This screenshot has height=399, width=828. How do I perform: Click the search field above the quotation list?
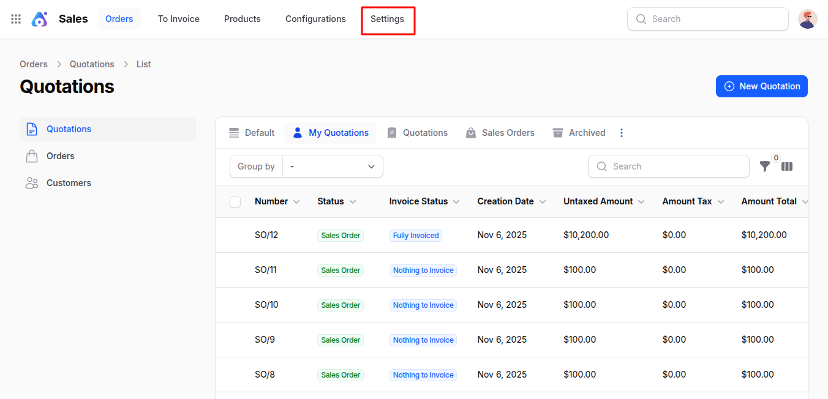pos(668,166)
